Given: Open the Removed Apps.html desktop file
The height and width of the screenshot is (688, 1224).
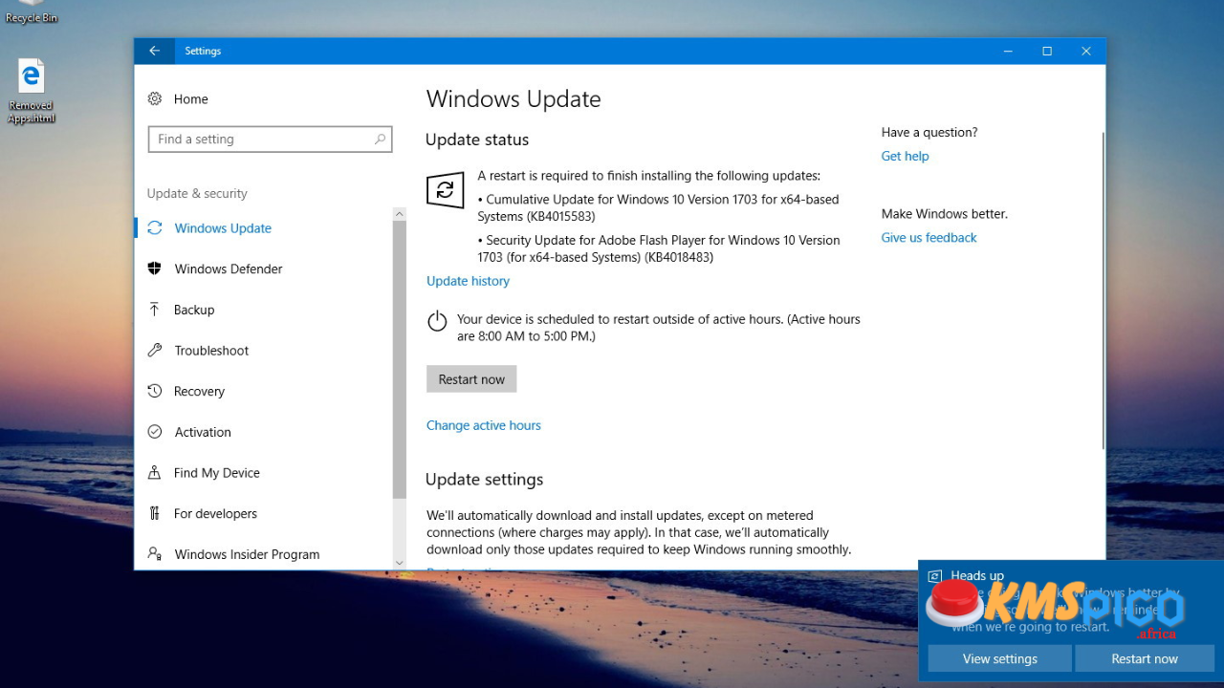Looking at the screenshot, I should point(32,92).
